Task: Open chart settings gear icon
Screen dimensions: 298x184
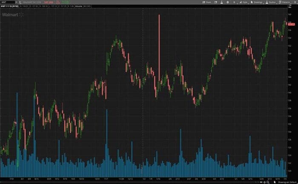Action: [x=228, y=2]
